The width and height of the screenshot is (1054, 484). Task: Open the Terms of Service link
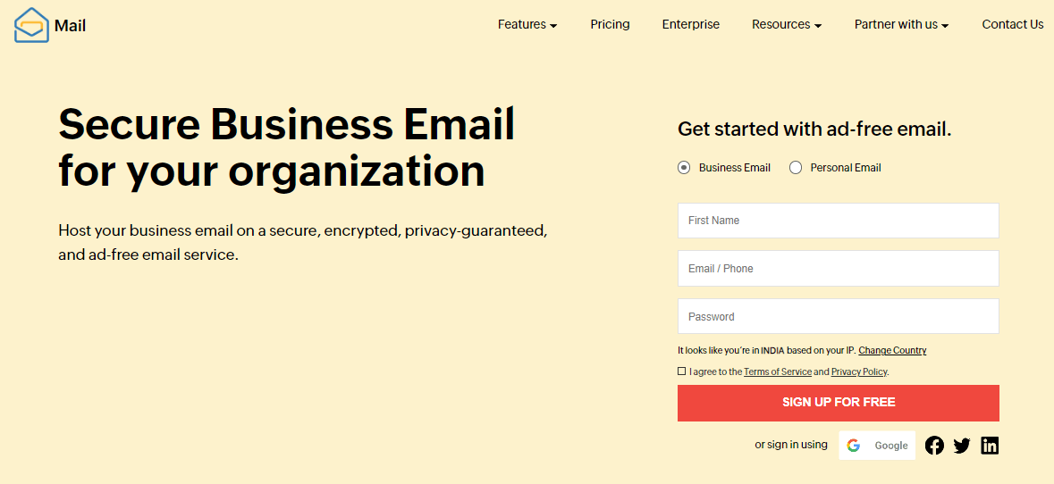pos(778,371)
